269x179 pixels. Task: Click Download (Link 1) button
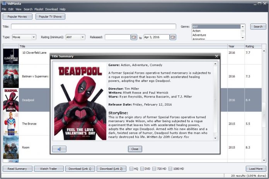coord(80,169)
